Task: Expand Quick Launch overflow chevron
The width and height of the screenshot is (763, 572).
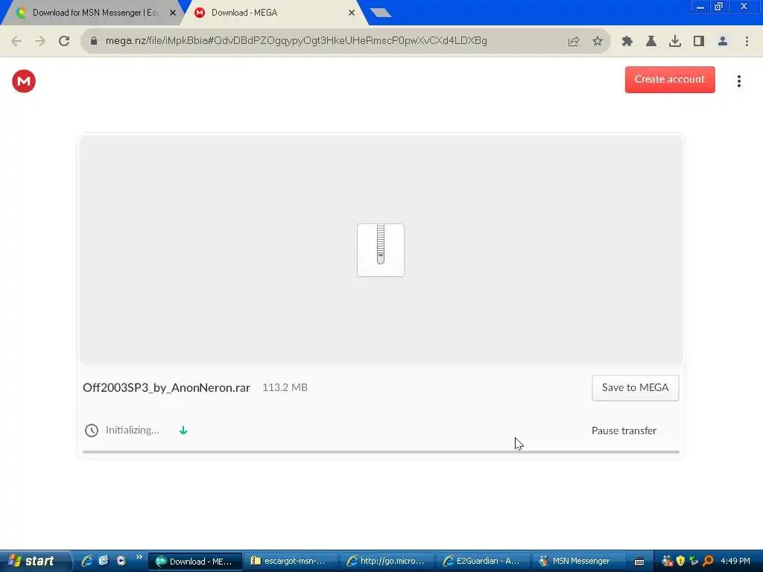Action: point(139,557)
